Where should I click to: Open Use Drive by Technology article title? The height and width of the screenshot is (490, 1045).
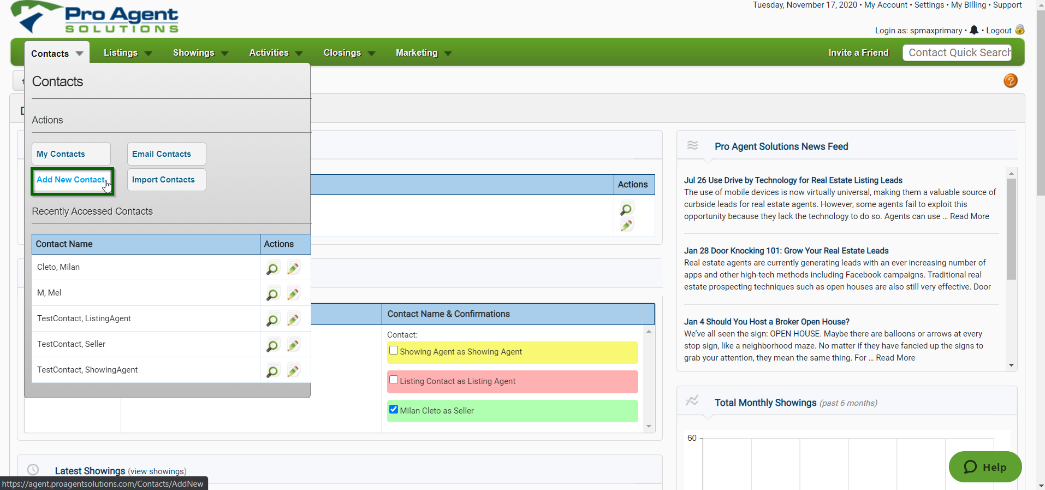(793, 180)
